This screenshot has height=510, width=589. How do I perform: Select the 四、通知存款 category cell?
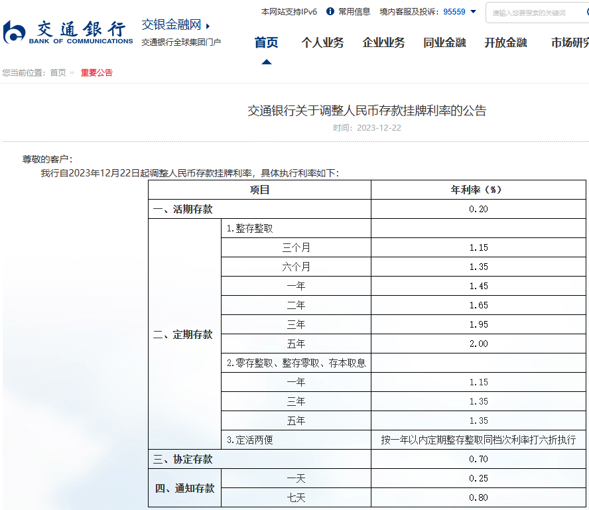pyautogui.click(x=184, y=488)
